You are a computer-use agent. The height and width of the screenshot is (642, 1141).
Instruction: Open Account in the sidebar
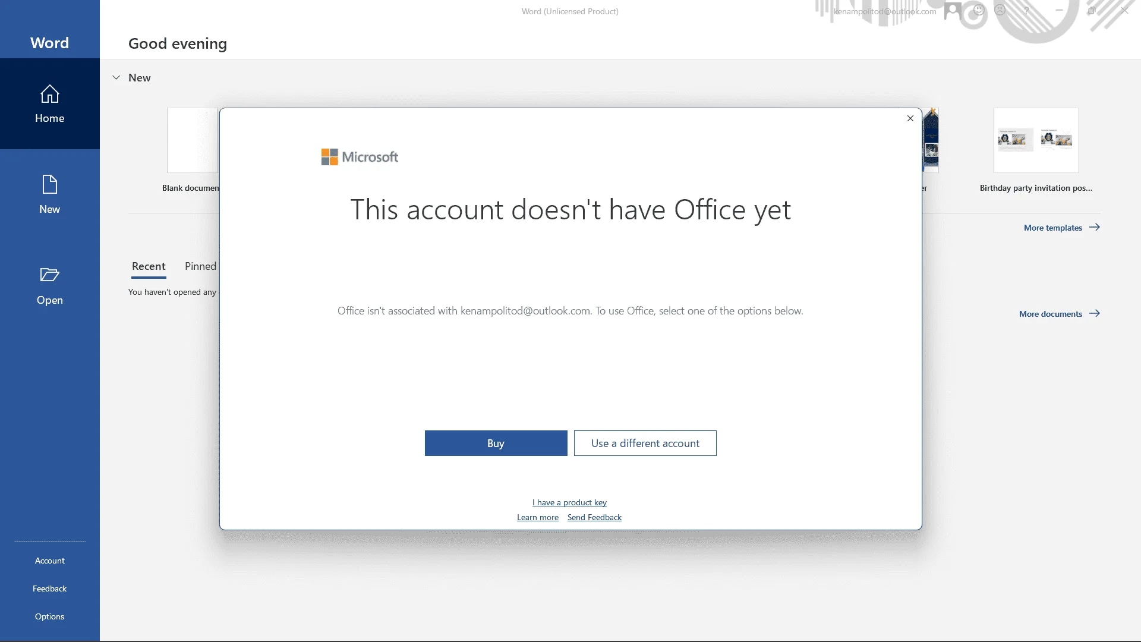pos(50,561)
